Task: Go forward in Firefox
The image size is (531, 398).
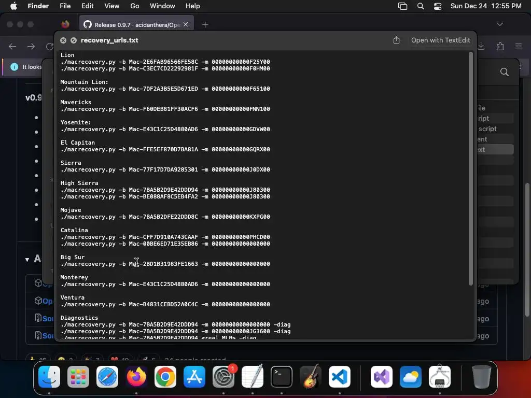Action: (31, 46)
